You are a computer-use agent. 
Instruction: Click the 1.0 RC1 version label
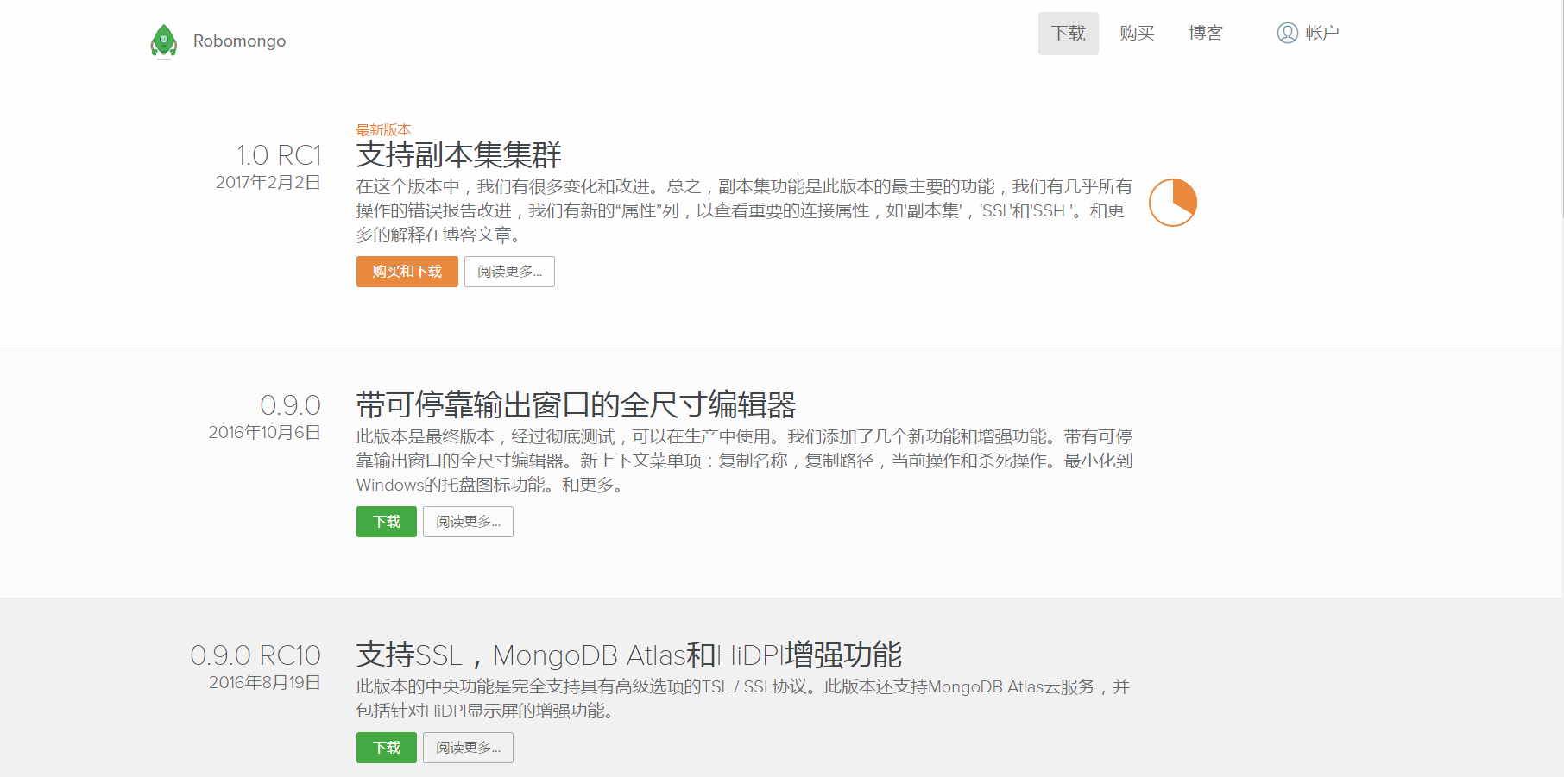click(279, 155)
